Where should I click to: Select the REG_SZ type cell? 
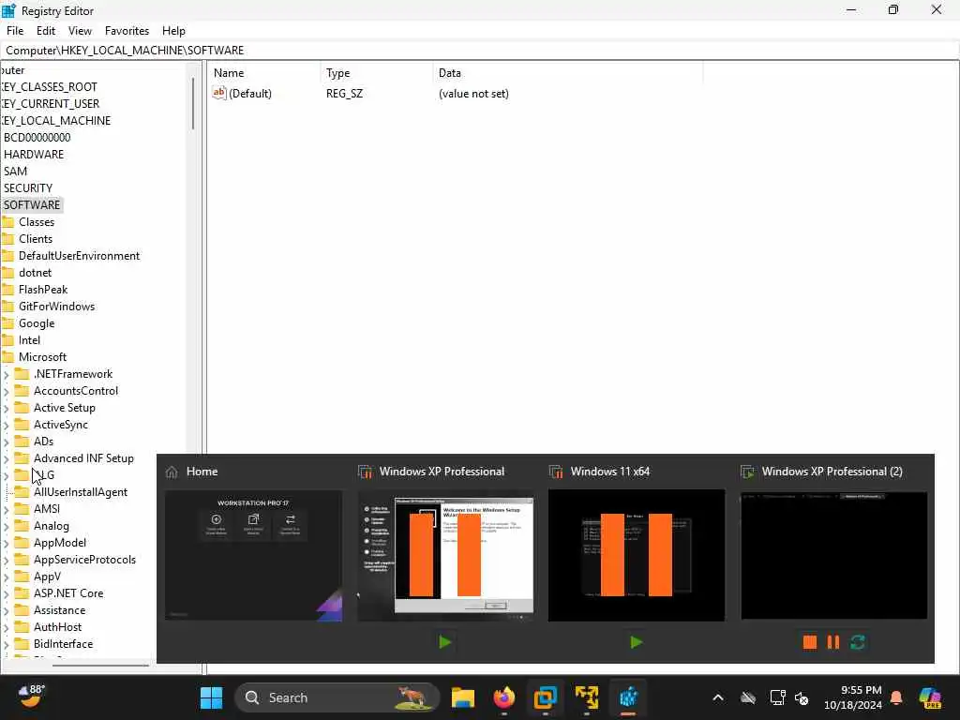(344, 94)
